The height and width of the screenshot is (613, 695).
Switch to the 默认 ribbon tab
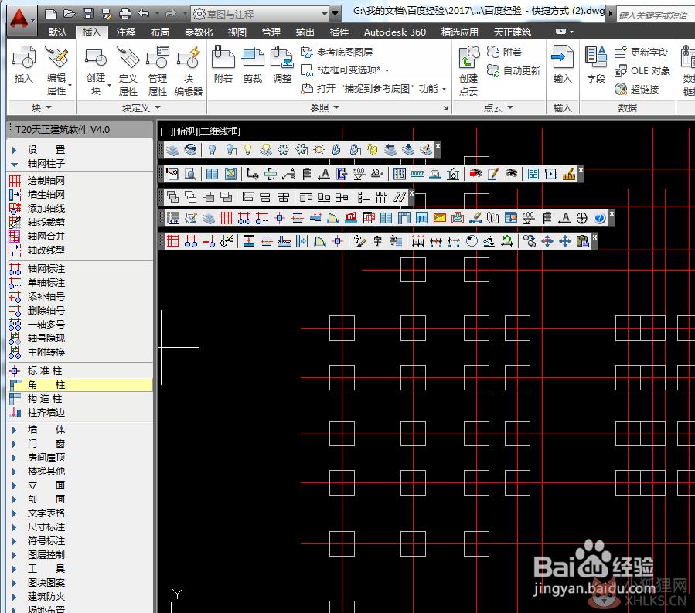[58, 32]
